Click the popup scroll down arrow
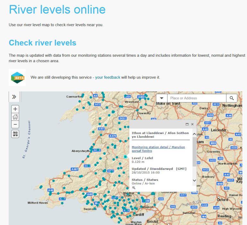The image size is (247, 225). (194, 180)
